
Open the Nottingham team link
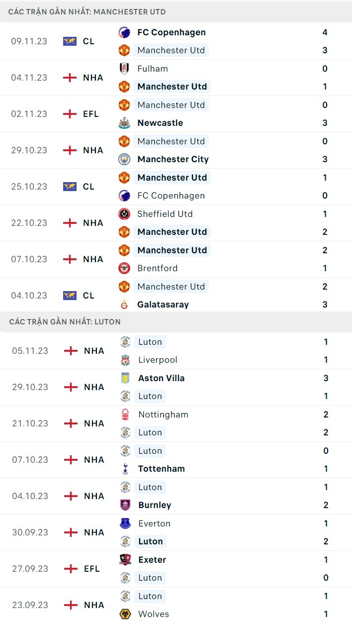click(x=163, y=414)
